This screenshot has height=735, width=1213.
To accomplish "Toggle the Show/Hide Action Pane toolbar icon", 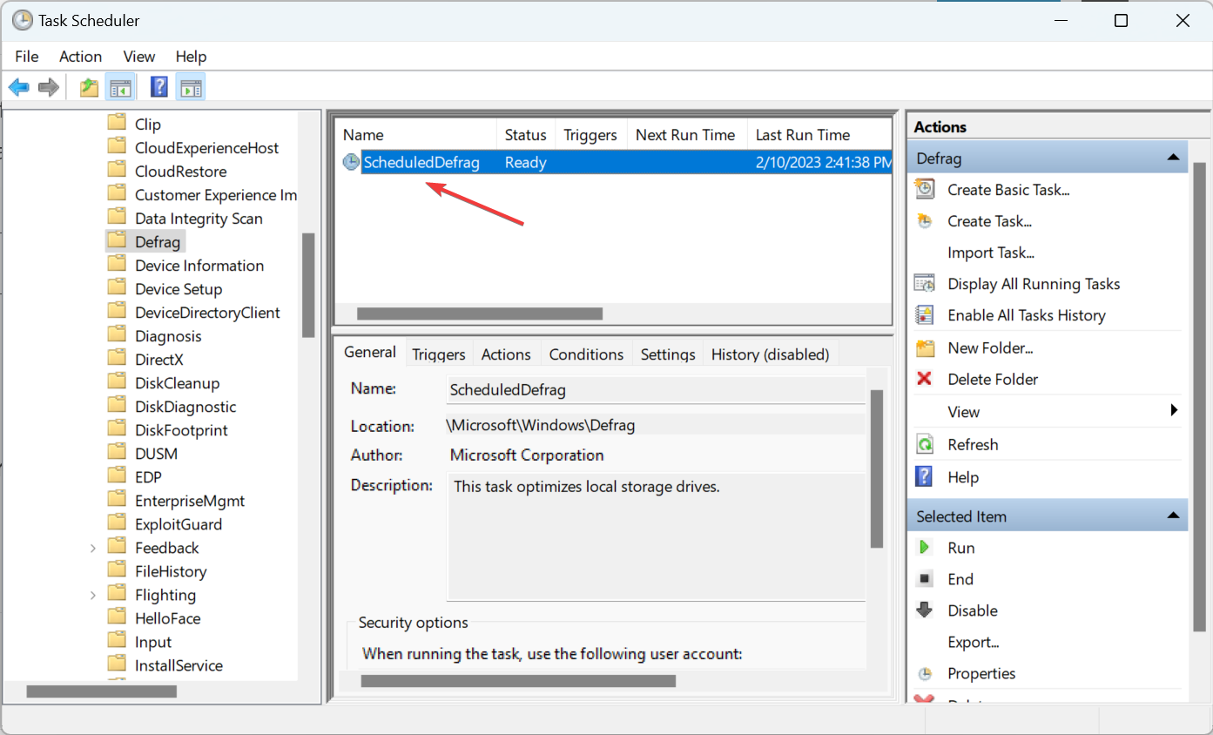I will 191,87.
